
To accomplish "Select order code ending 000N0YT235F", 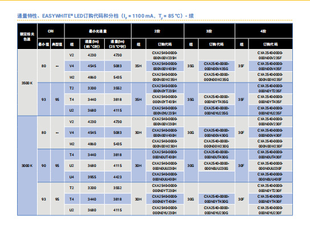I will point(270,88).
